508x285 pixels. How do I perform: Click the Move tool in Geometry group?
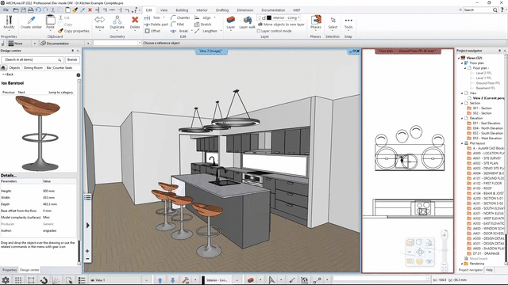(99, 20)
